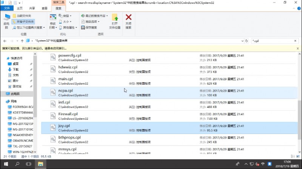Clear the *.cpl search box text
The image size is (302, 169).
coord(295,41)
